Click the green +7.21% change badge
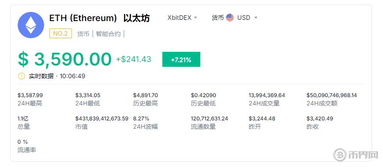Screen dimensions: 383x167 [181, 59]
